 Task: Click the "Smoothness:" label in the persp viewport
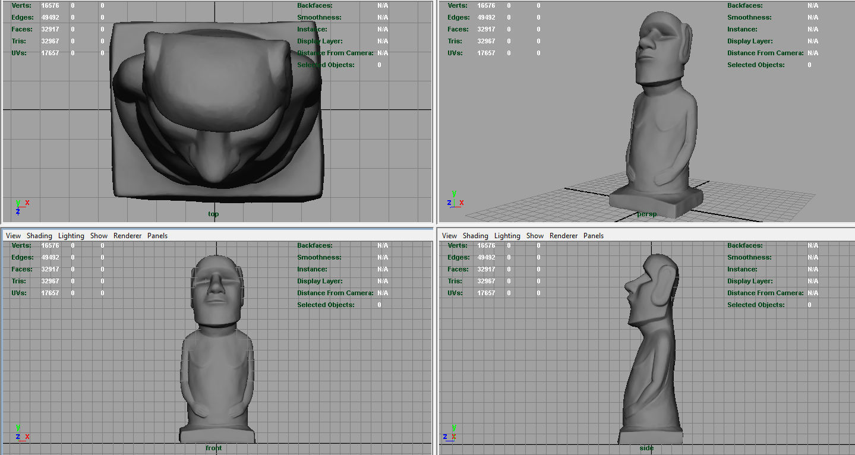click(749, 17)
